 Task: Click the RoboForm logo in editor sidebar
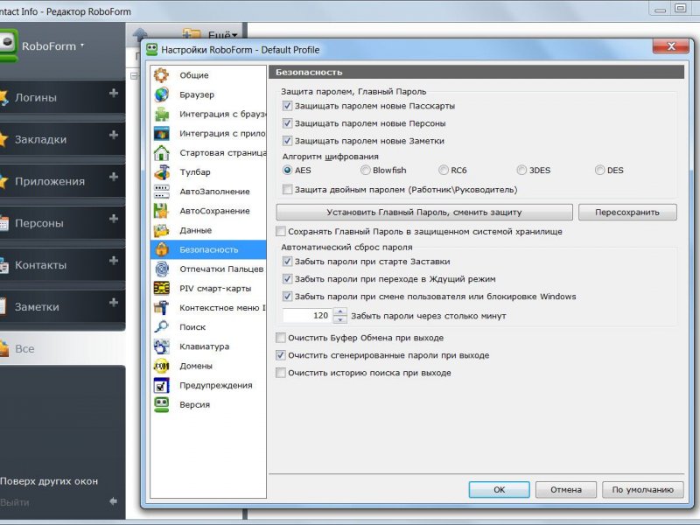tap(9, 45)
